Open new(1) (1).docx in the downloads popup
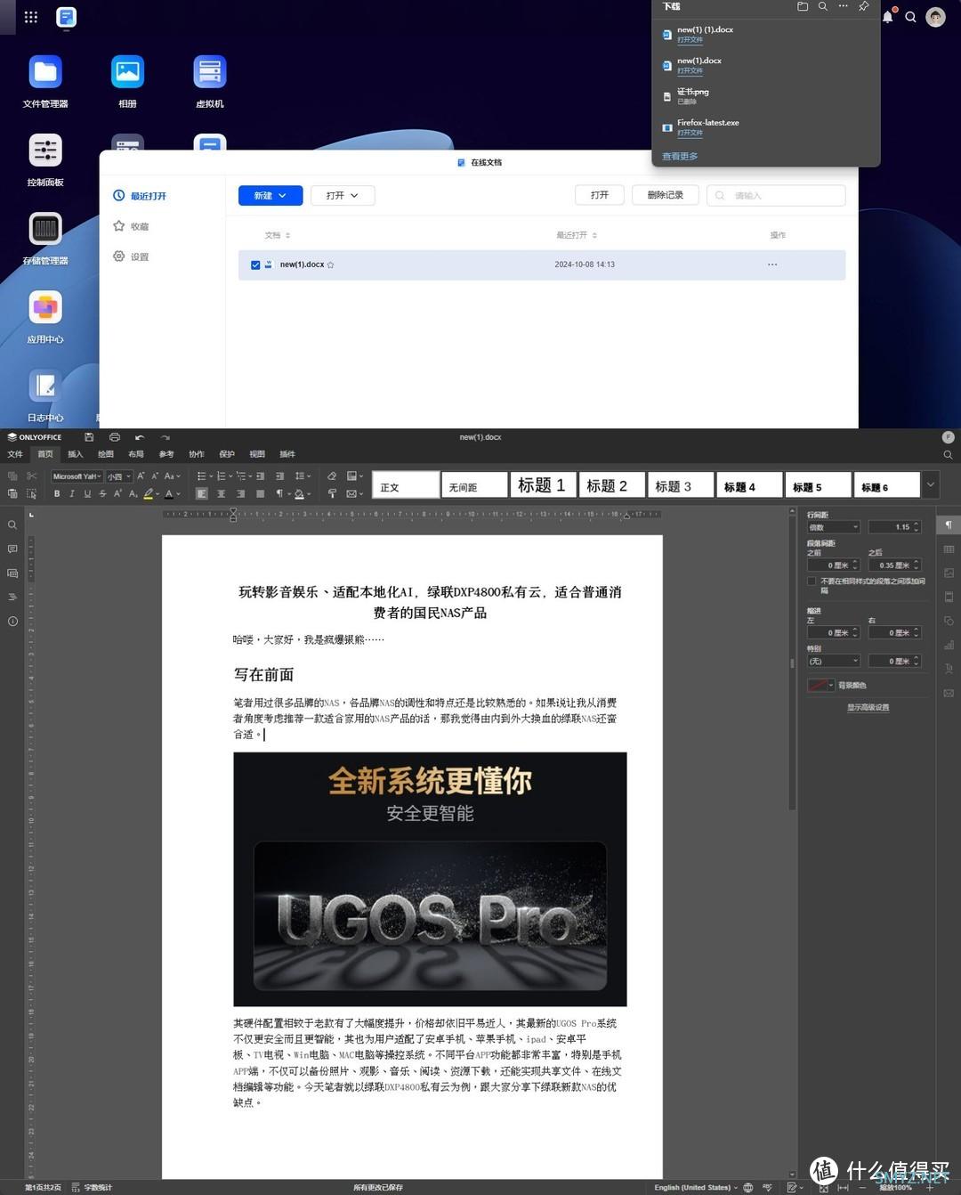 point(705,29)
